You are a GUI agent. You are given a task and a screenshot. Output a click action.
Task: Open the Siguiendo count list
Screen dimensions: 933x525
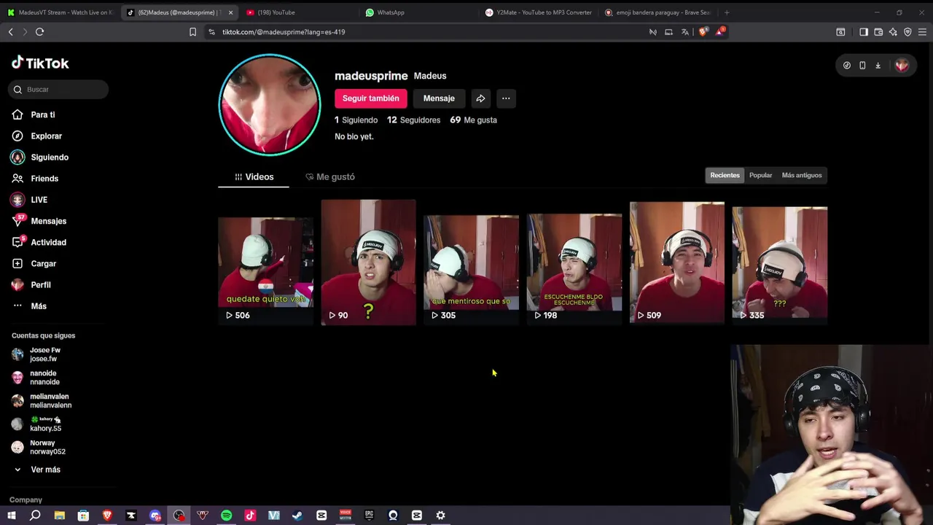[x=356, y=120]
